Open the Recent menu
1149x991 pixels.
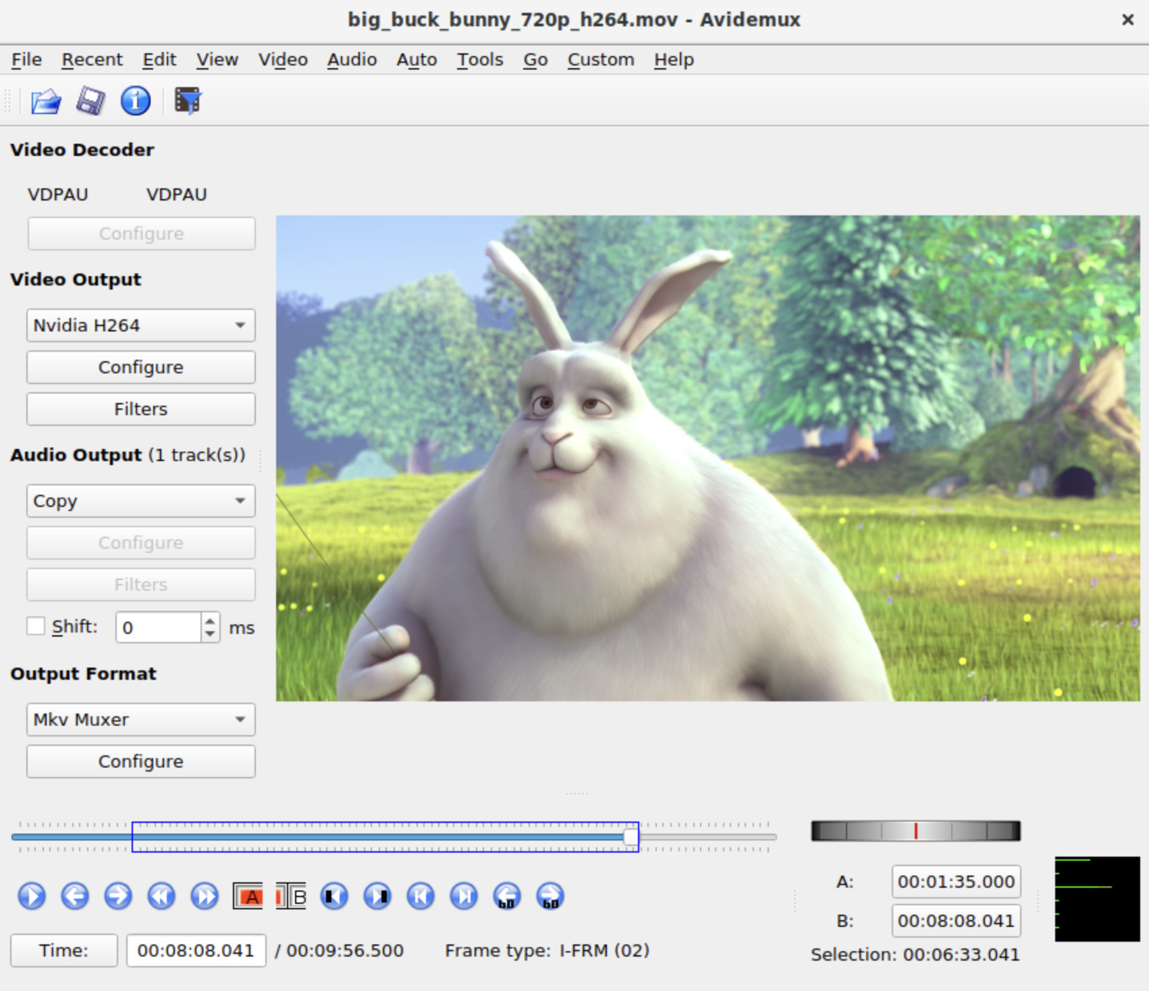(x=92, y=59)
